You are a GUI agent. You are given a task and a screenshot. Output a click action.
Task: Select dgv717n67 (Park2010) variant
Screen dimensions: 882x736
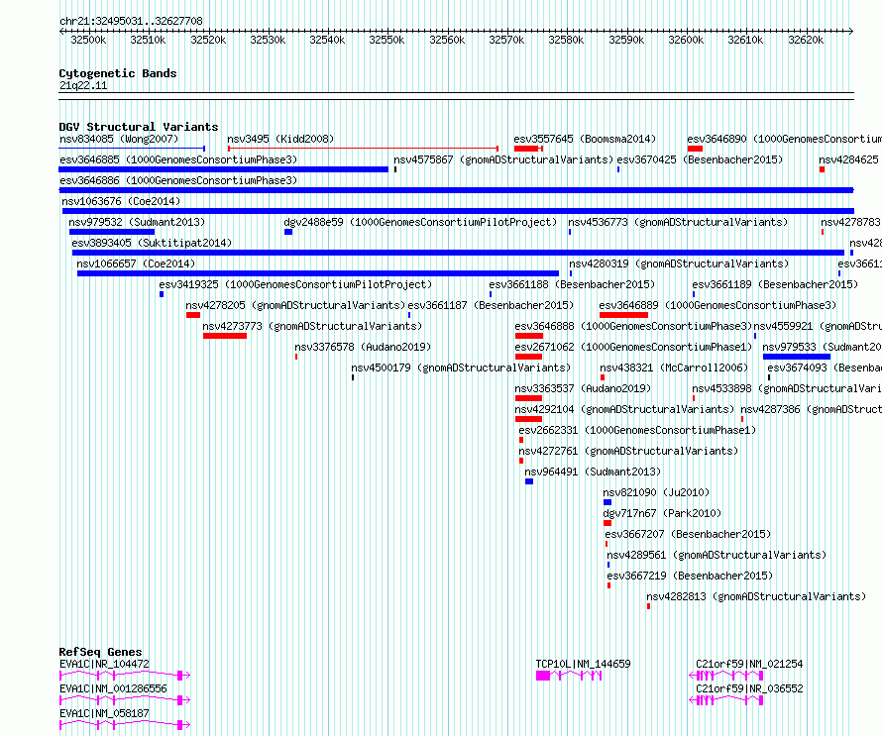click(662, 513)
